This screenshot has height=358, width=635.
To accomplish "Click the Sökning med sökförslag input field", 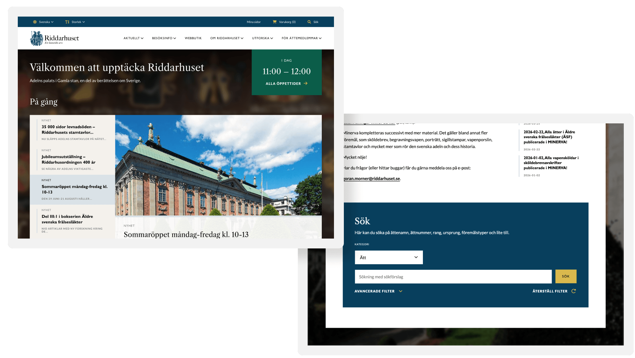I will [453, 277].
